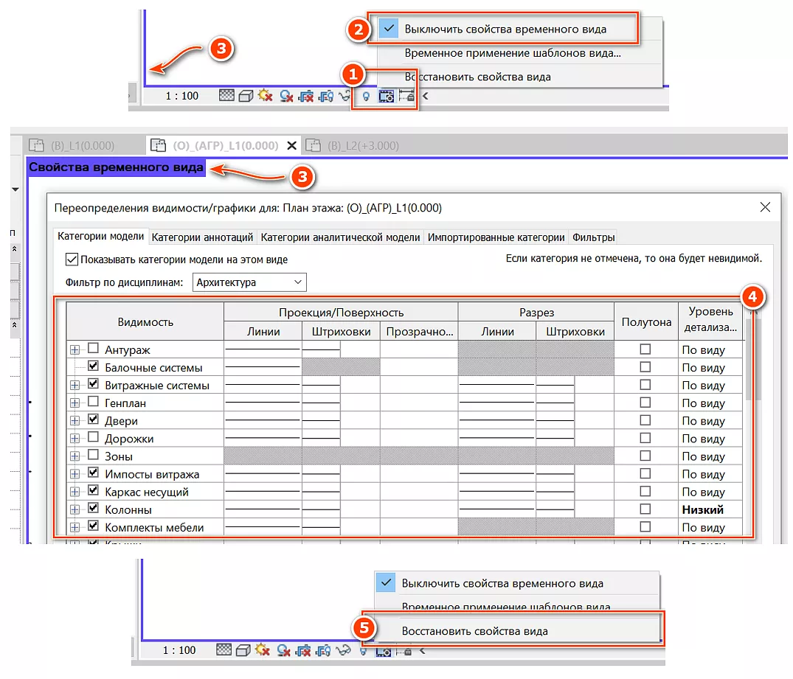Open the Архитектура discipline filter dropdown
The image size is (793, 679).
coord(249,282)
